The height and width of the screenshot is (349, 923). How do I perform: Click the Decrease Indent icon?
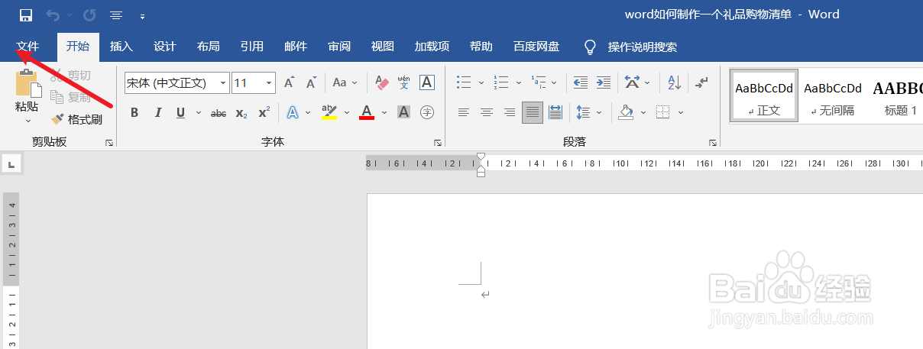coord(581,82)
